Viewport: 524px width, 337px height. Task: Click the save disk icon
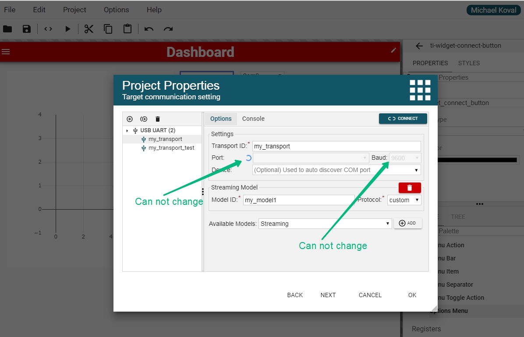pyautogui.click(x=27, y=29)
